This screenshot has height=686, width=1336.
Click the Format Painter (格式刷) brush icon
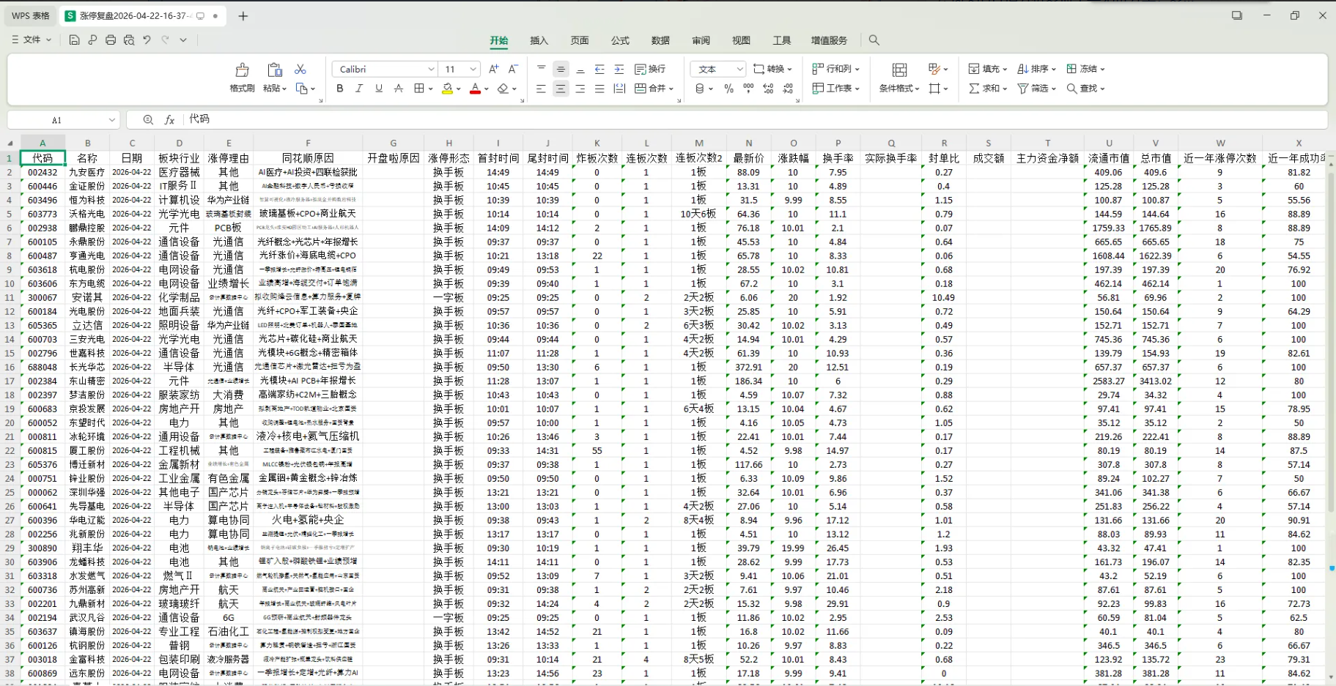(242, 70)
